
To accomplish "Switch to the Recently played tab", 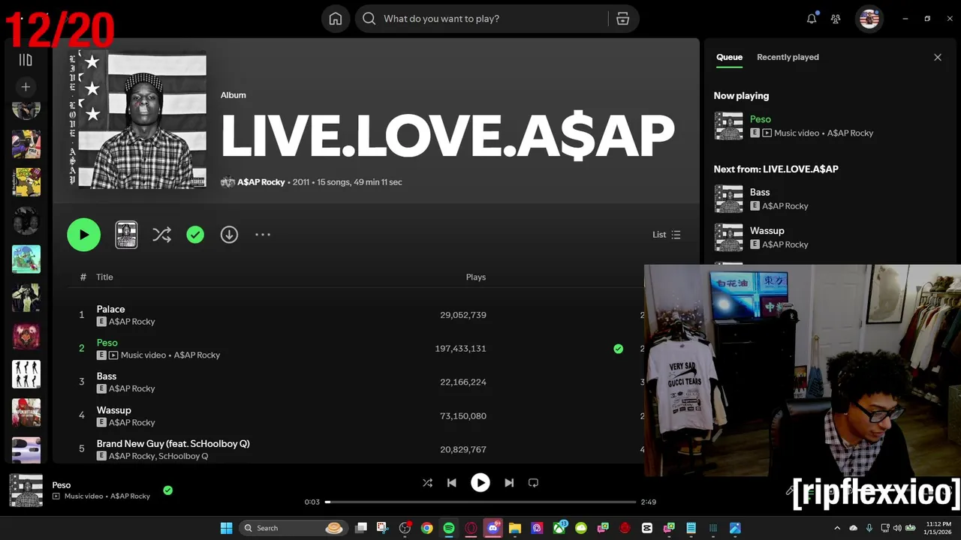I will [788, 57].
